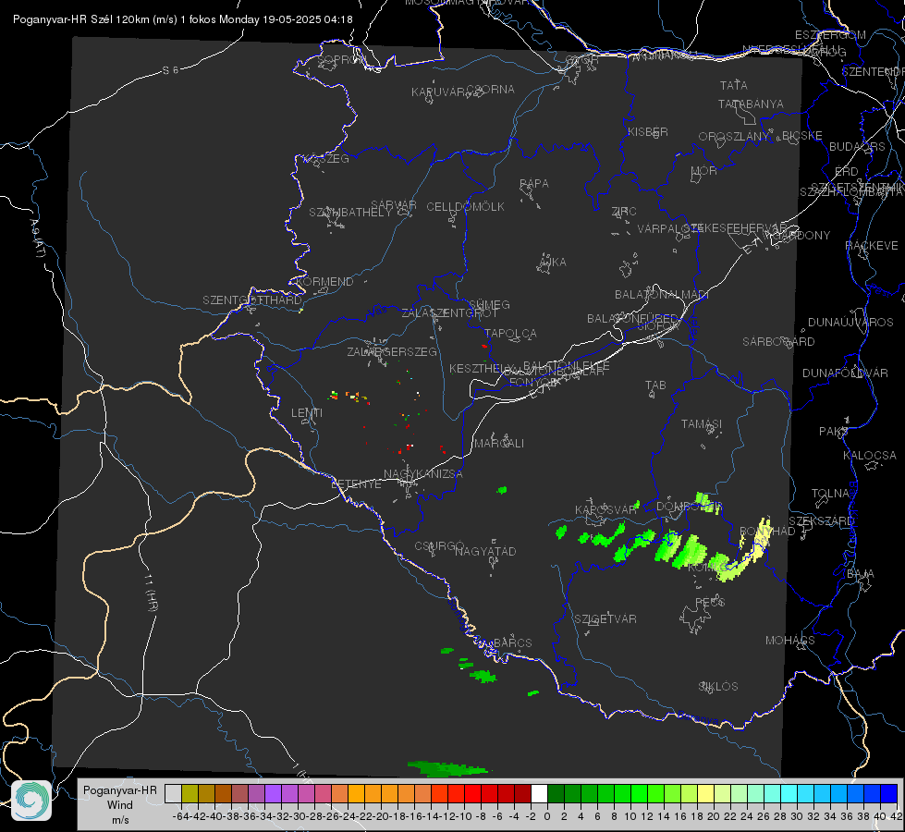Click the KALOCSA city label
This screenshot has height=832, width=905.
[870, 456]
